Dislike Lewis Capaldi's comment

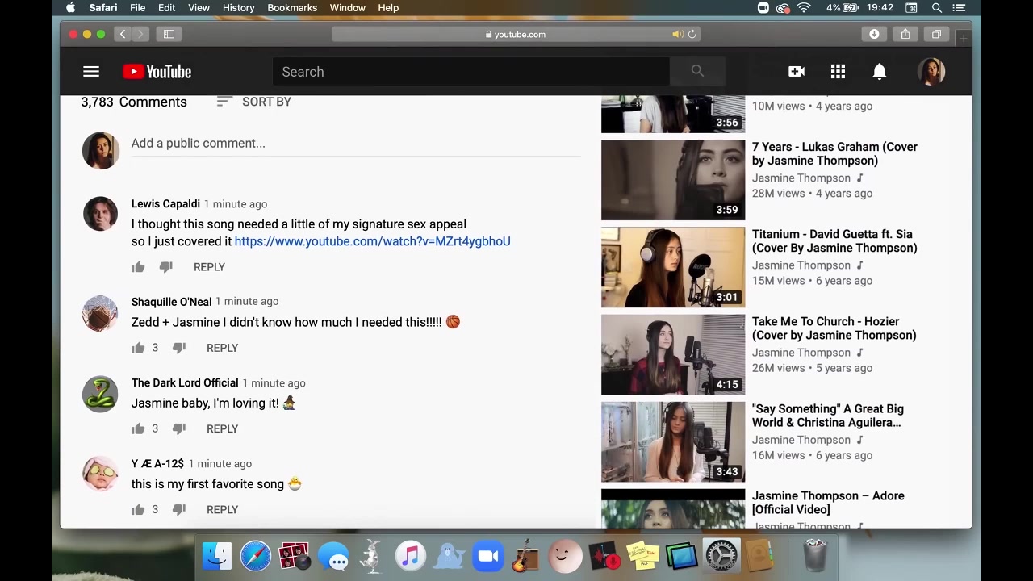(165, 267)
